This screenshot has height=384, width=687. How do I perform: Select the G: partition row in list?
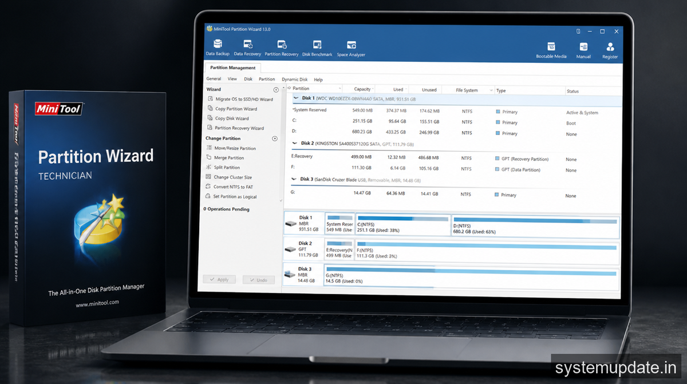point(456,195)
